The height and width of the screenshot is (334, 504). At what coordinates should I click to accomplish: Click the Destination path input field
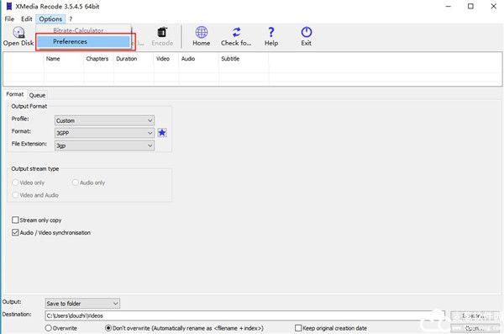click(x=245, y=315)
